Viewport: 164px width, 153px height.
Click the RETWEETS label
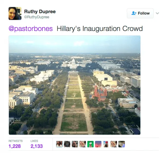16,141
